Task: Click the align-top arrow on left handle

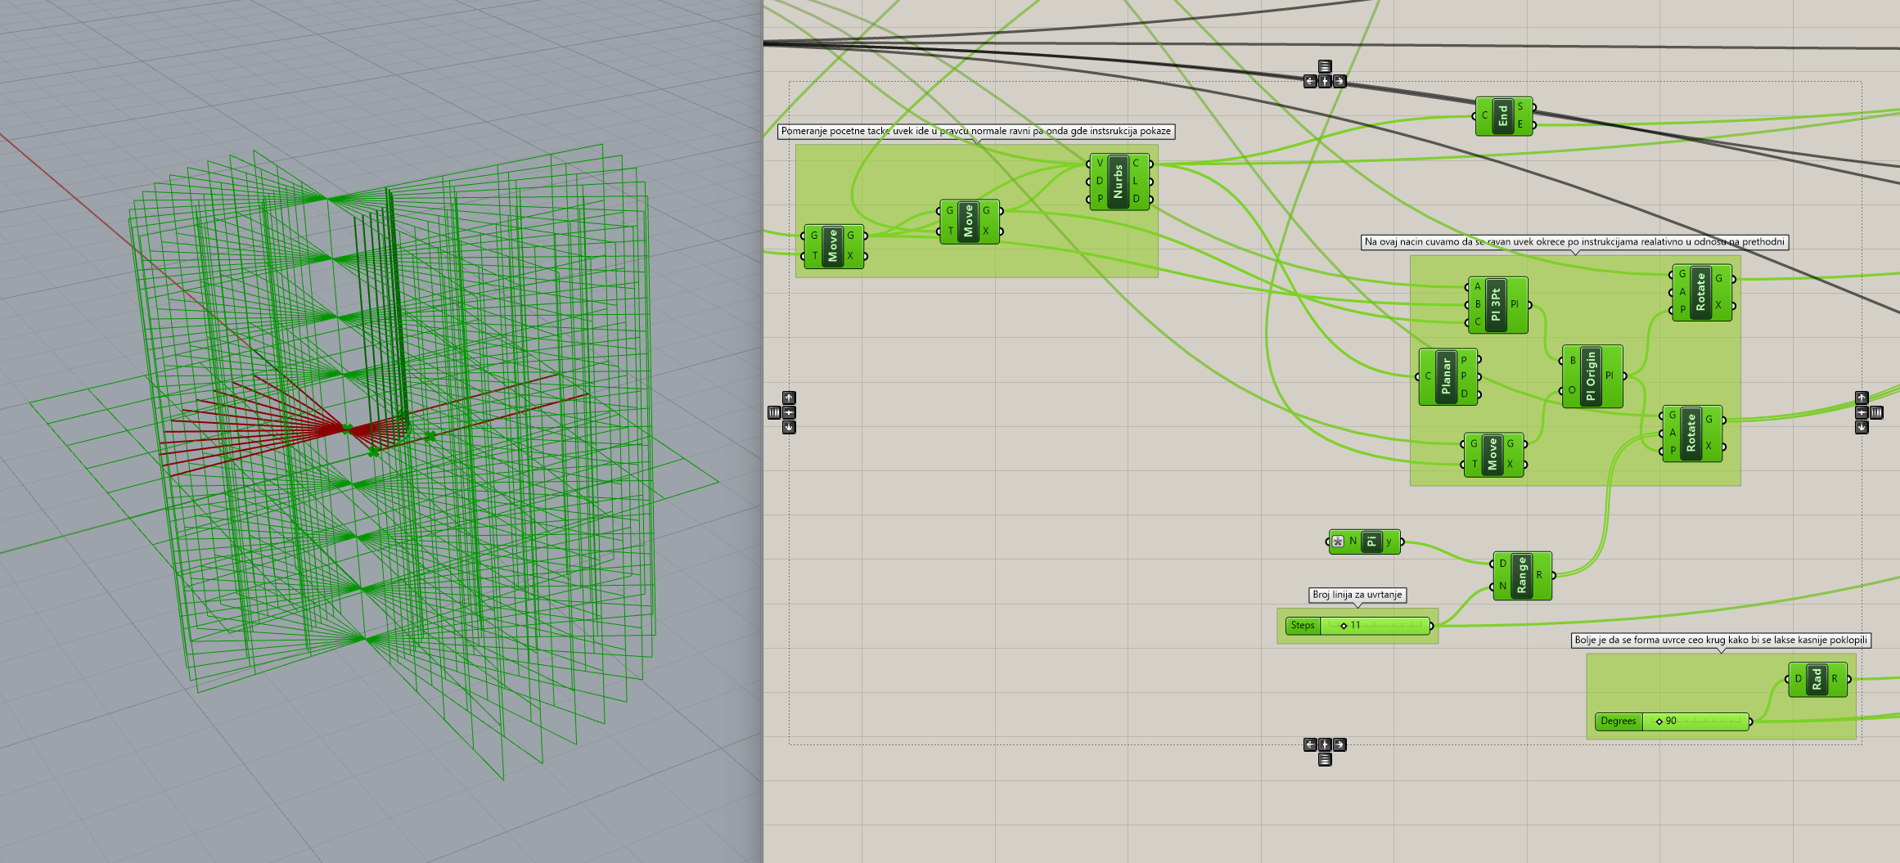Action: (x=789, y=398)
